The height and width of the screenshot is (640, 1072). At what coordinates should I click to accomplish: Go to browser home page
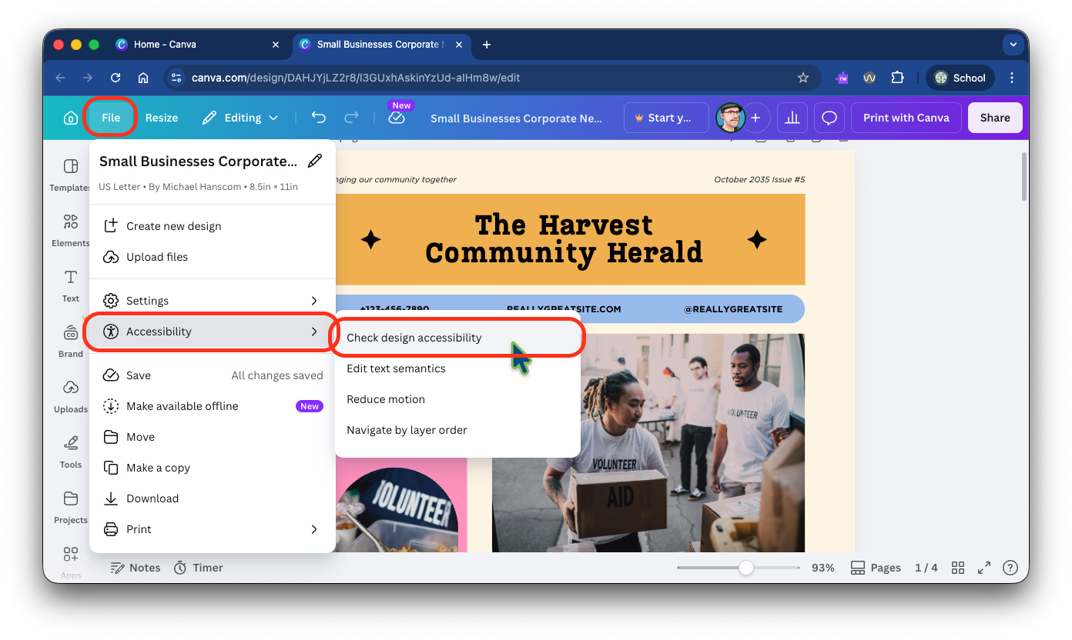[x=143, y=78]
